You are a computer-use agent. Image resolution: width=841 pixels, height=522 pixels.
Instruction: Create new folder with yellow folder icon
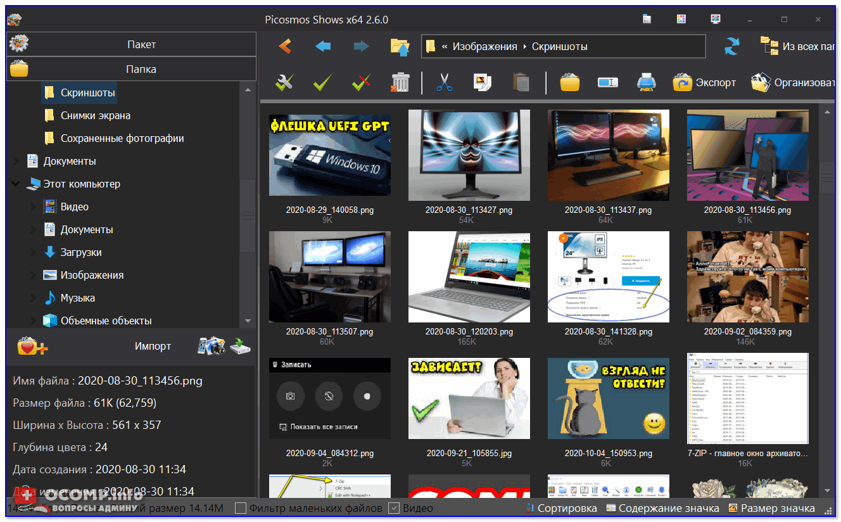pyautogui.click(x=569, y=82)
